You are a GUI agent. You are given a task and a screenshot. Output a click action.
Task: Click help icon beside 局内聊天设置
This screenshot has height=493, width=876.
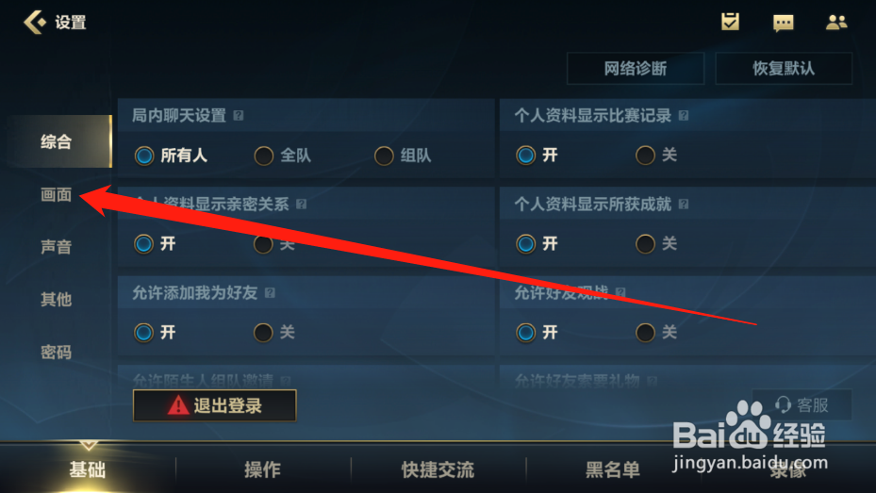[x=239, y=116]
